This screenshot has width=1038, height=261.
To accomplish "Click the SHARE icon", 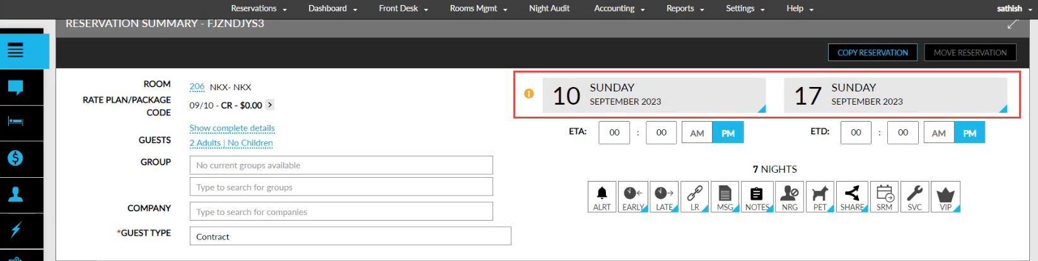I will pyautogui.click(x=852, y=197).
